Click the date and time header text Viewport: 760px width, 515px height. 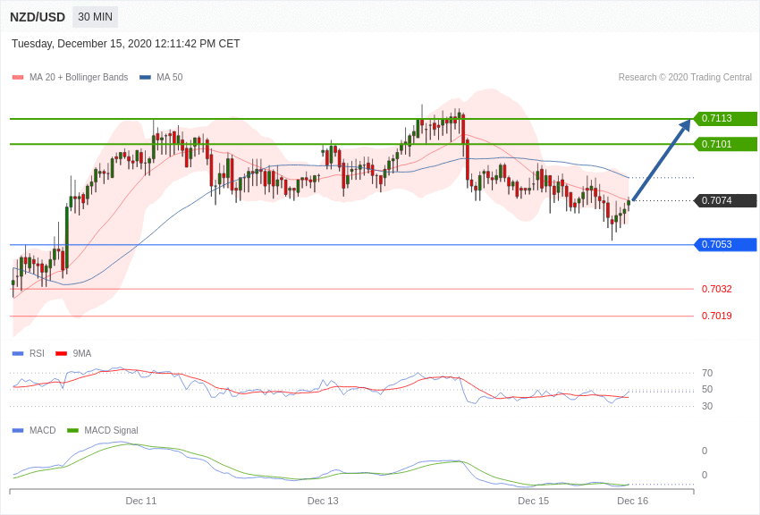pyautogui.click(x=125, y=44)
